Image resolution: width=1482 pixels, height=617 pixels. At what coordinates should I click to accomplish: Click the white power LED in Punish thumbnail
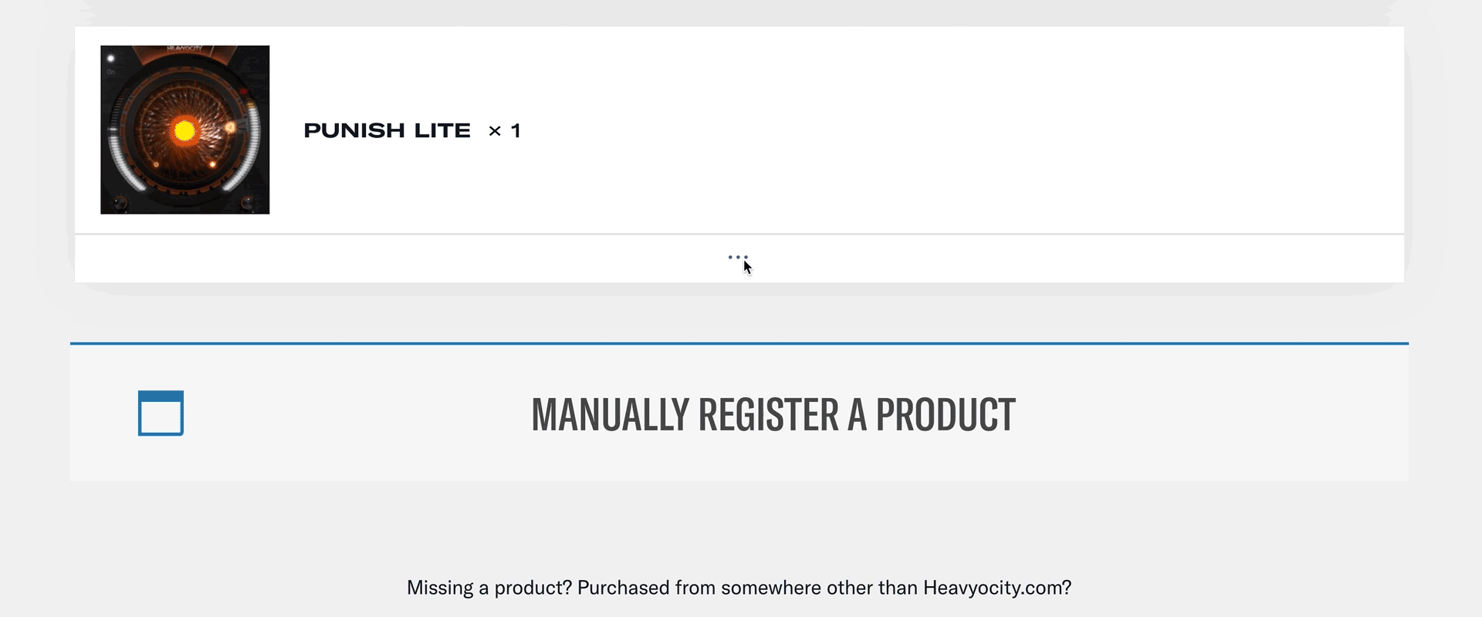pos(110,59)
